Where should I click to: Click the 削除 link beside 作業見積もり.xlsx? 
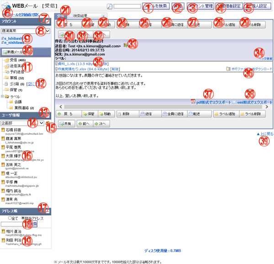pyautogui.click(x=115, y=69)
